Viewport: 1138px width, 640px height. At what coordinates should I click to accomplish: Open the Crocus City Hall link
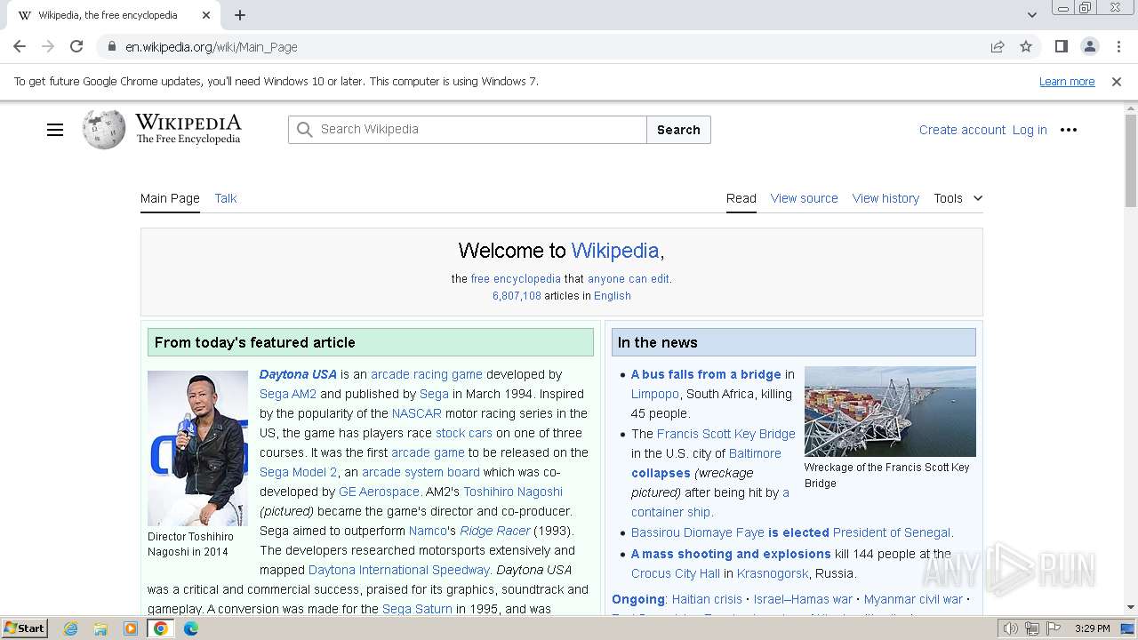pos(676,573)
